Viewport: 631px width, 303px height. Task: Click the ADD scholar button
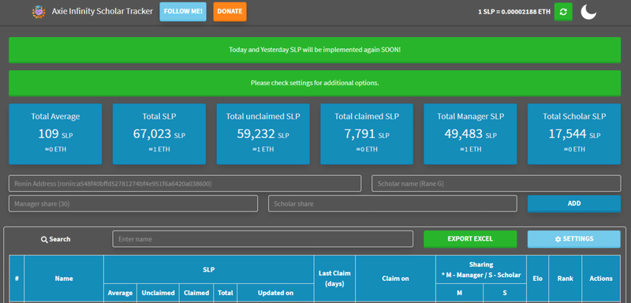574,204
